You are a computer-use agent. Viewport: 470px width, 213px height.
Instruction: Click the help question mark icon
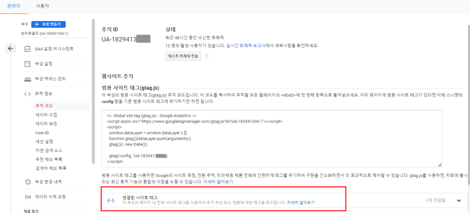tap(206, 56)
